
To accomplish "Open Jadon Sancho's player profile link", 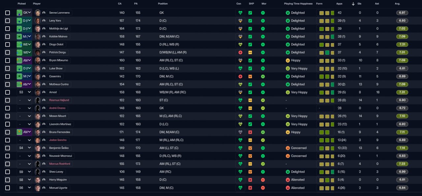I will click(x=58, y=140).
